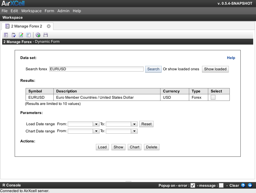The width and height of the screenshot is (256, 193).
Task: Click the R Console down arrow icon
Action: pos(250,185)
